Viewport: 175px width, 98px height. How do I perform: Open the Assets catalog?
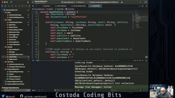[x=11, y=74]
